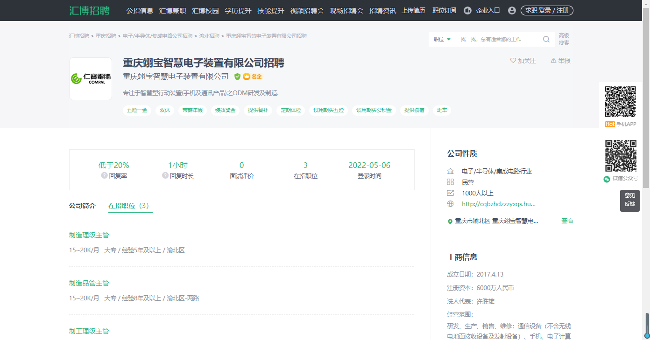Click the 五险一金 benefit tag
Image resolution: width=650 pixels, height=340 pixels.
[x=137, y=111]
